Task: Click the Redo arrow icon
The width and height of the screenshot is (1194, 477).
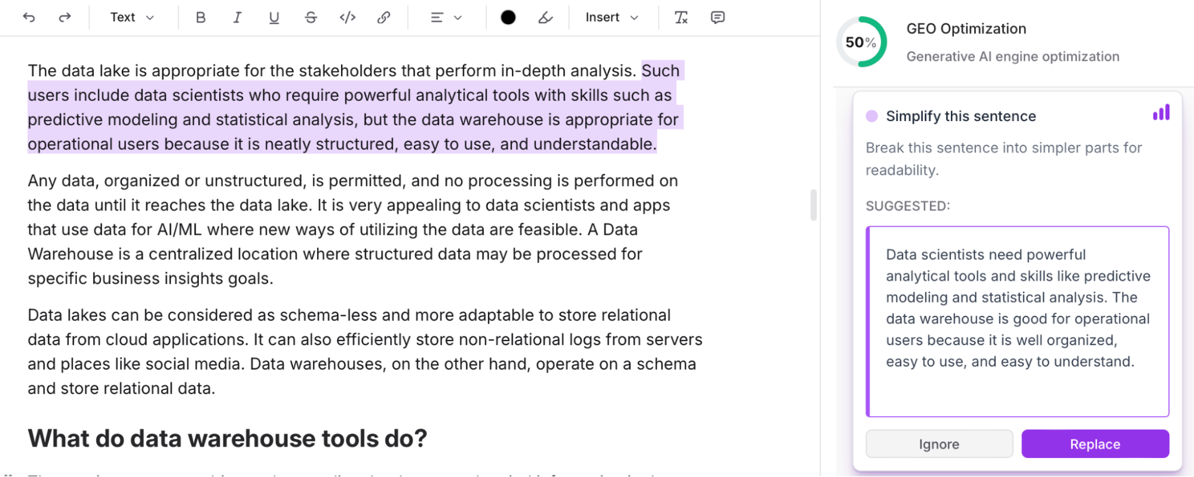Action: click(x=65, y=17)
